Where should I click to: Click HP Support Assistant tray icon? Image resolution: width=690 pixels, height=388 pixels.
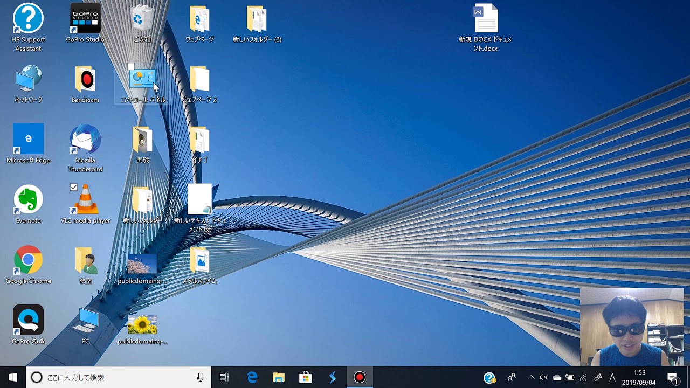pos(489,377)
